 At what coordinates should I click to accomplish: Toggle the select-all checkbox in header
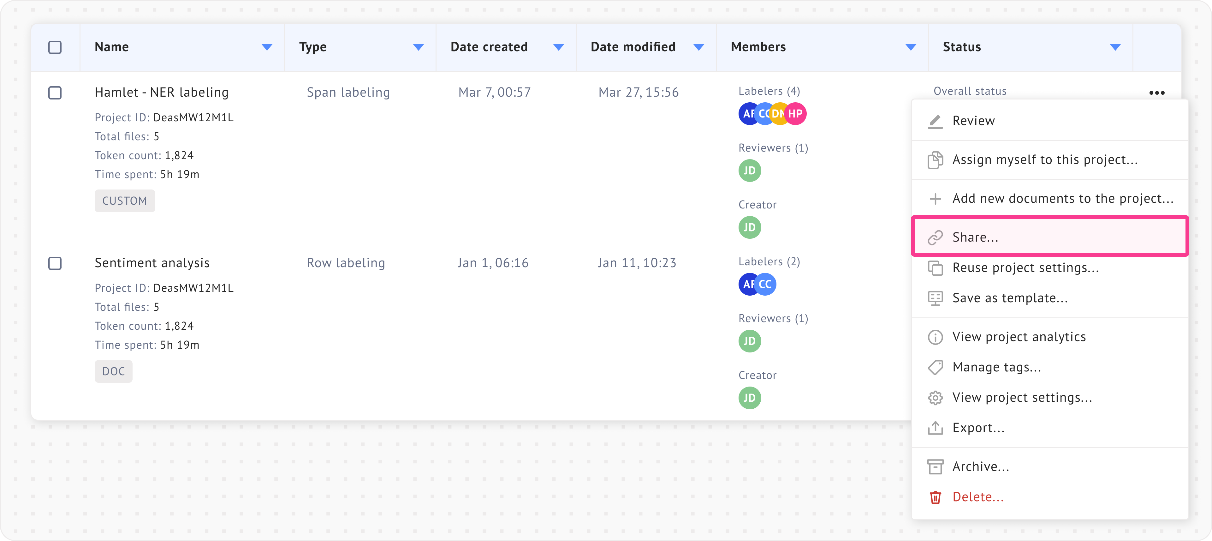tap(55, 47)
